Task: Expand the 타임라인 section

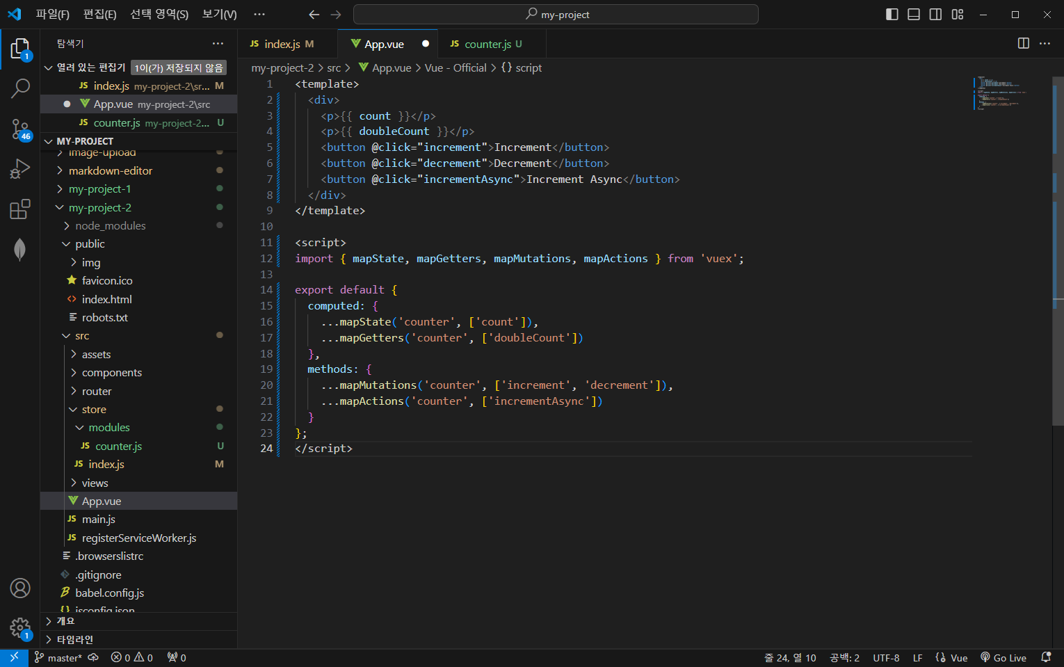Action: click(74, 640)
